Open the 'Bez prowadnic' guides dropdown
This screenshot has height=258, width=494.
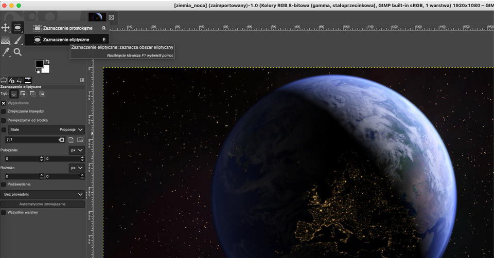coord(43,195)
